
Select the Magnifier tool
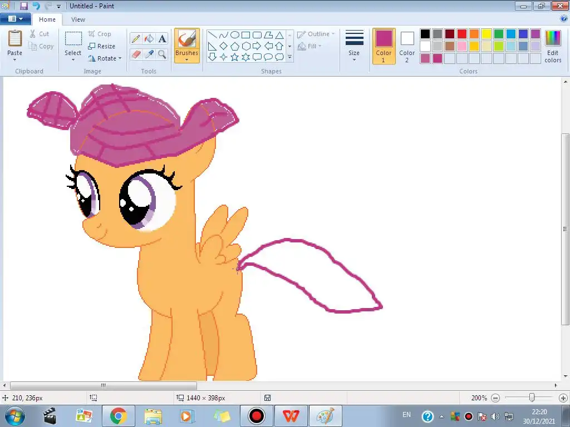coord(162,54)
